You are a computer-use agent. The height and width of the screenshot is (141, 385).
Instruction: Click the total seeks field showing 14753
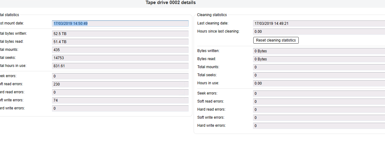[x=120, y=58]
